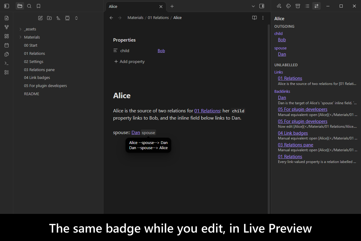Open backlink with 'Now edit [Alice]' excerpt
The height and width of the screenshot is (241, 361).
click(303, 121)
